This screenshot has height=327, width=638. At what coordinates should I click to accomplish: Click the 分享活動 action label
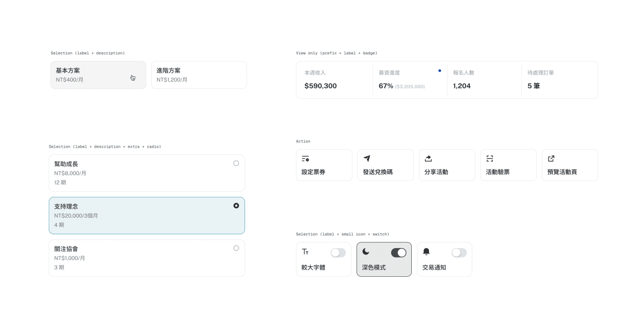point(436,172)
